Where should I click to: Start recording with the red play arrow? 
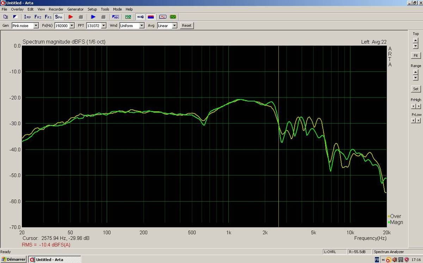70,17
